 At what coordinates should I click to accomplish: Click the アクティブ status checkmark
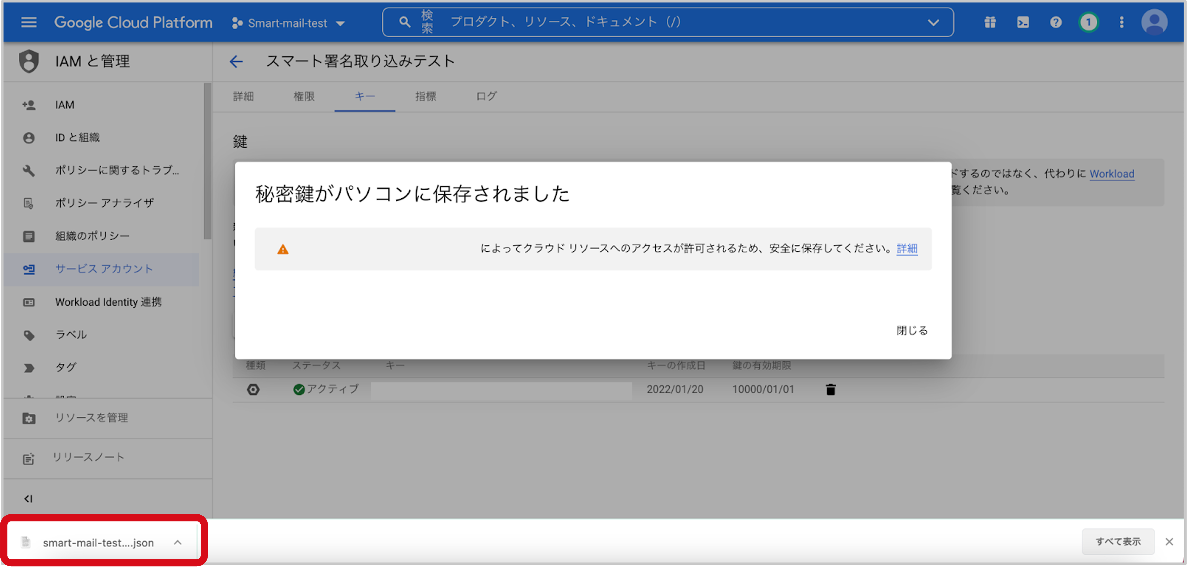click(x=299, y=390)
